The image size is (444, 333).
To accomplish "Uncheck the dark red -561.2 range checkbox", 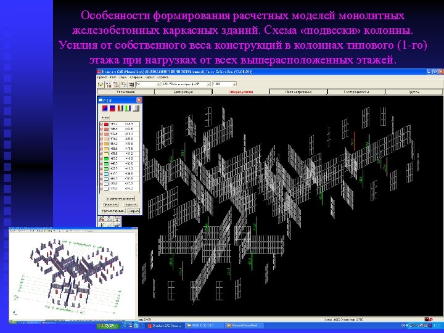I will (102, 124).
